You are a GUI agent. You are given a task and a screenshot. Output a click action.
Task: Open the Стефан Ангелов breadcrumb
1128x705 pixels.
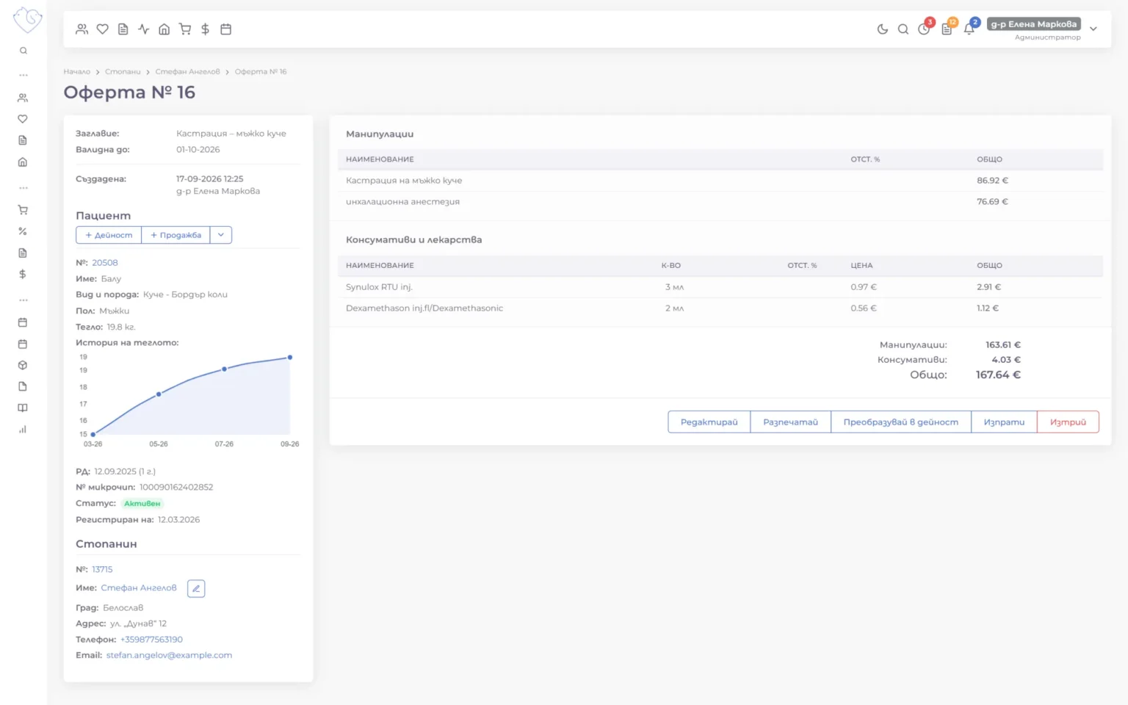click(188, 72)
